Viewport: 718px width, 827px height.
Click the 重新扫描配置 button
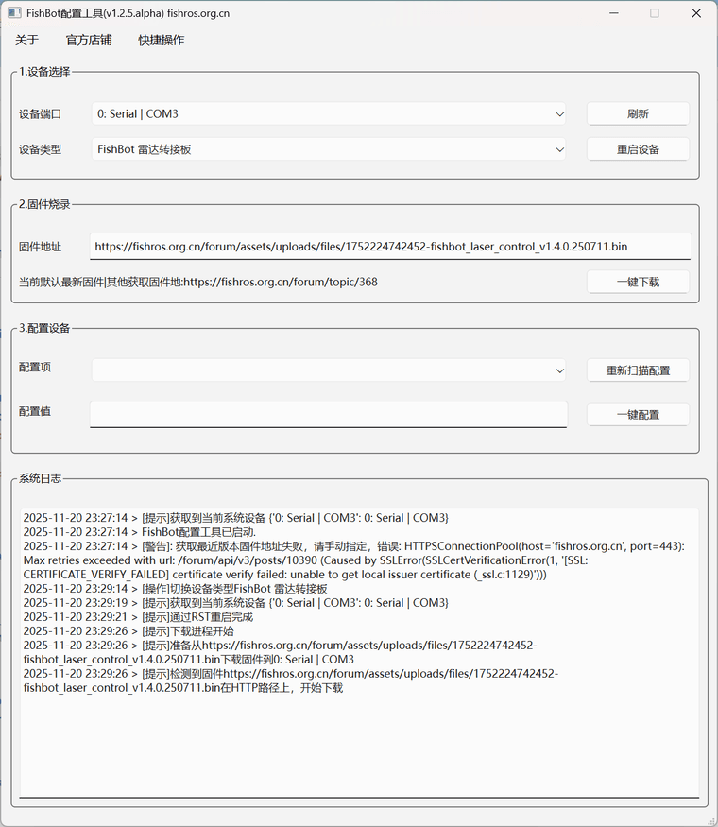pos(638,370)
